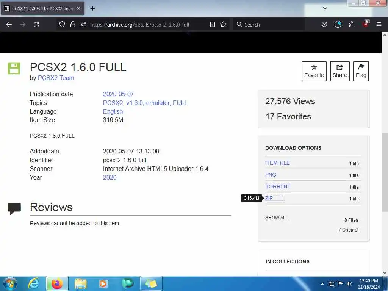Open the PCSX2 topic link
Image resolution: width=388 pixels, height=291 pixels.
pyautogui.click(x=113, y=103)
